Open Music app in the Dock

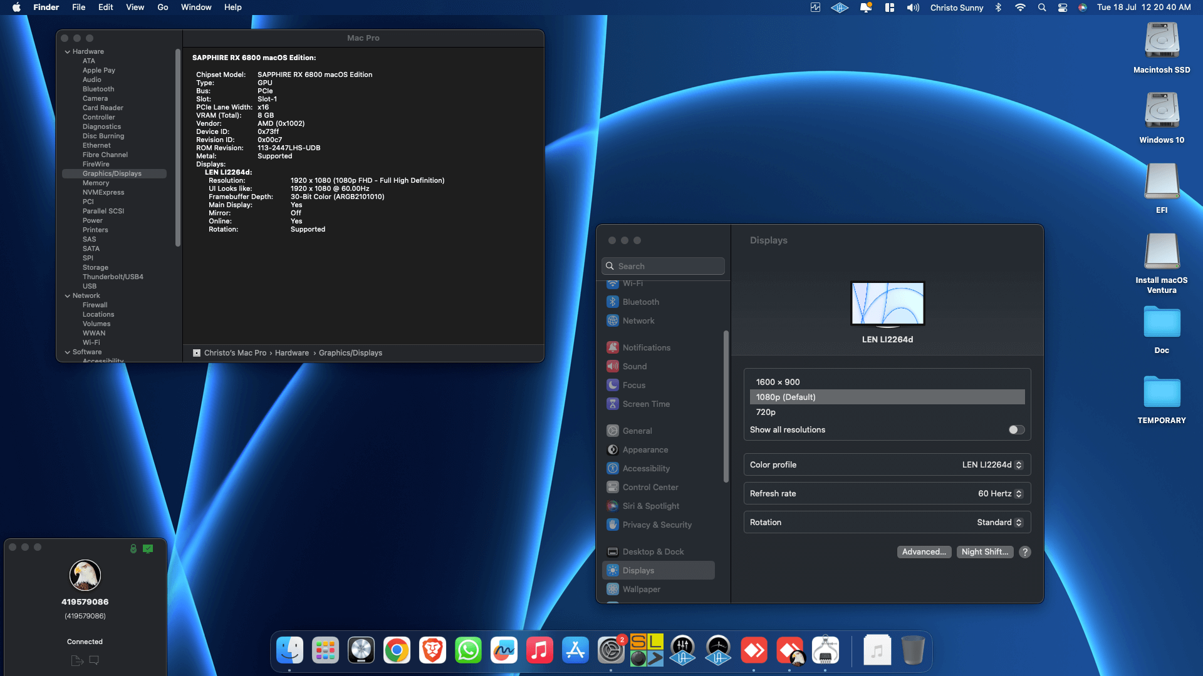[x=539, y=651]
